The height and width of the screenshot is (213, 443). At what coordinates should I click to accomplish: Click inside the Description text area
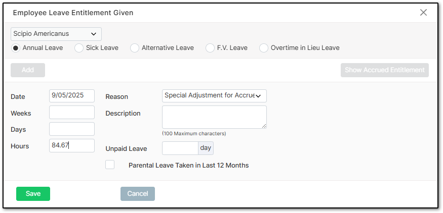[x=214, y=117]
